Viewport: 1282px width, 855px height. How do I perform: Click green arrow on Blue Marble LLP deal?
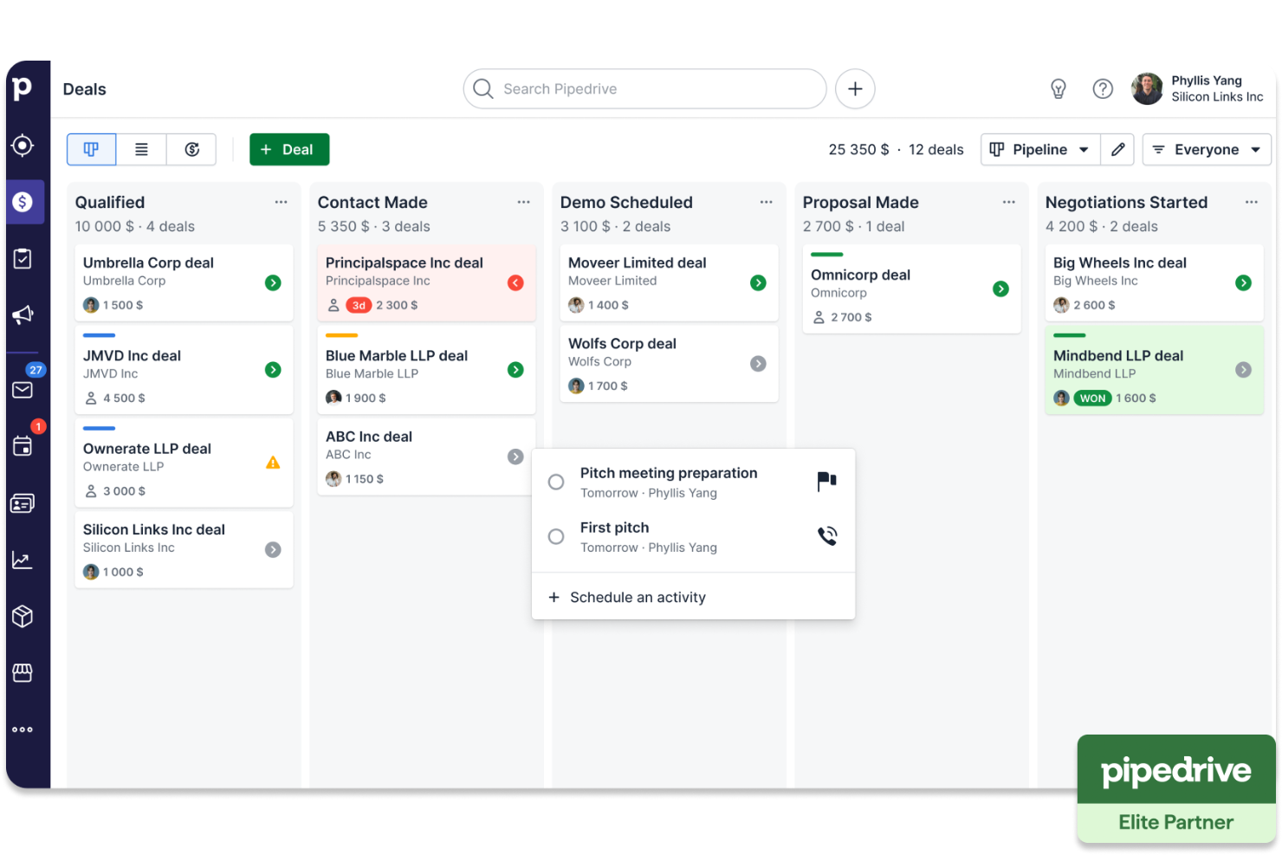click(515, 370)
